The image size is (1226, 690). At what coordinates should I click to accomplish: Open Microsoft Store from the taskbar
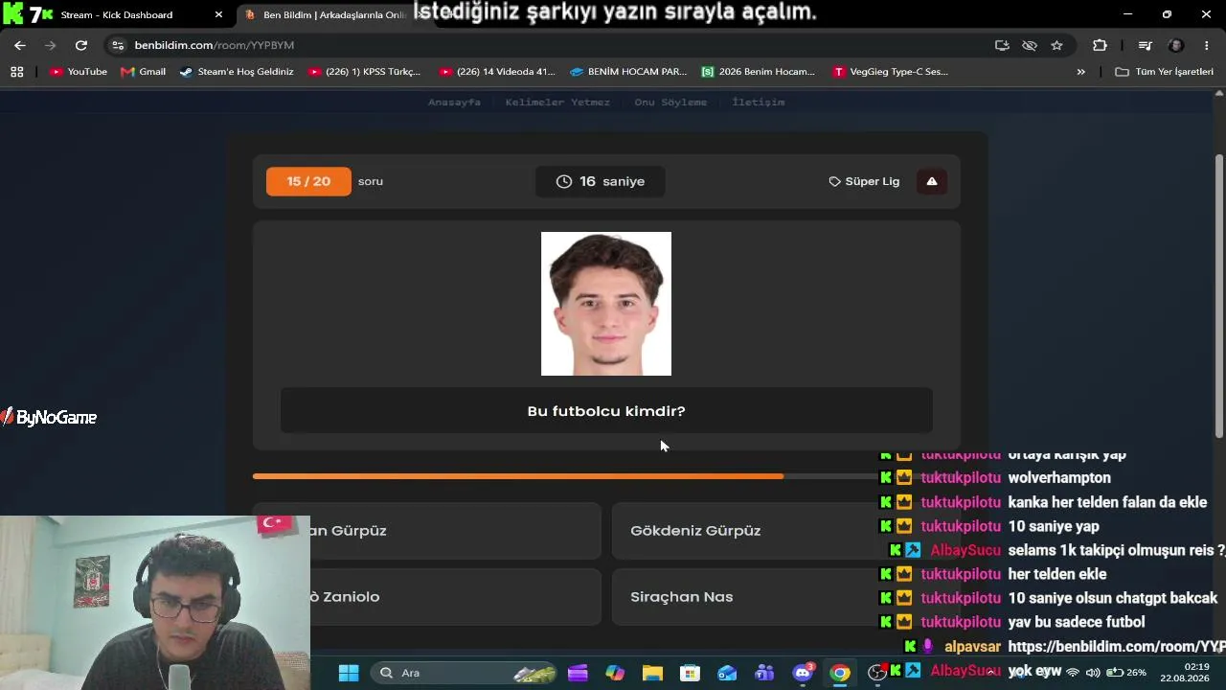point(690,673)
